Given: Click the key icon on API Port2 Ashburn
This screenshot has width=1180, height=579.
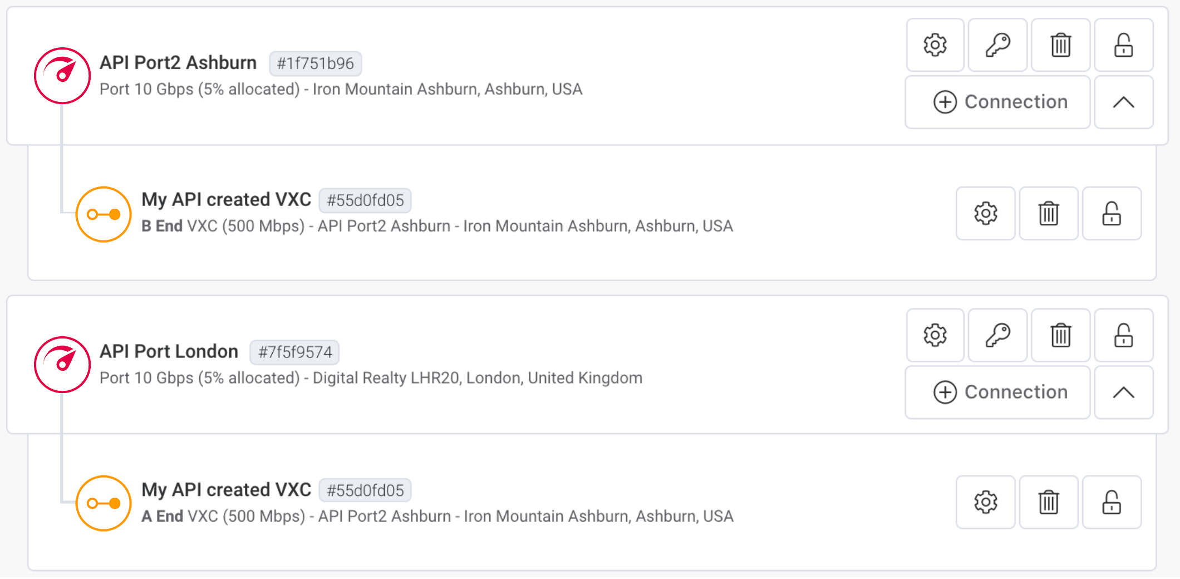Looking at the screenshot, I should [x=997, y=45].
